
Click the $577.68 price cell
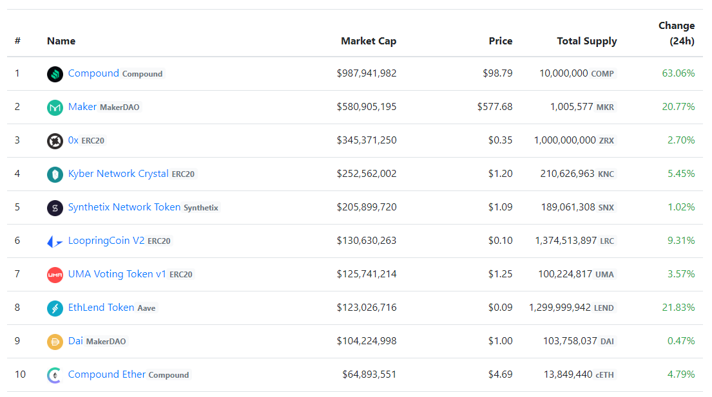pyautogui.click(x=495, y=107)
